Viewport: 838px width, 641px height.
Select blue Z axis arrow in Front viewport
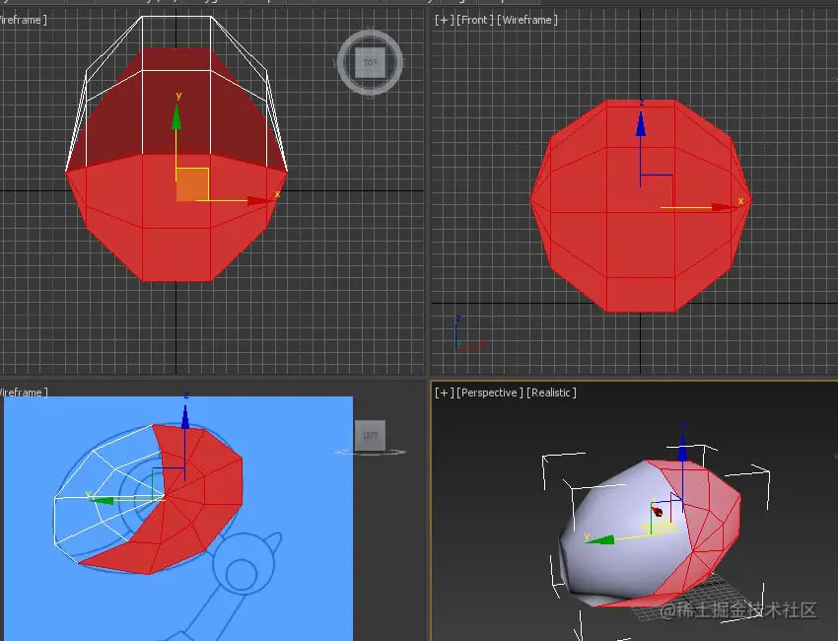[x=640, y=124]
